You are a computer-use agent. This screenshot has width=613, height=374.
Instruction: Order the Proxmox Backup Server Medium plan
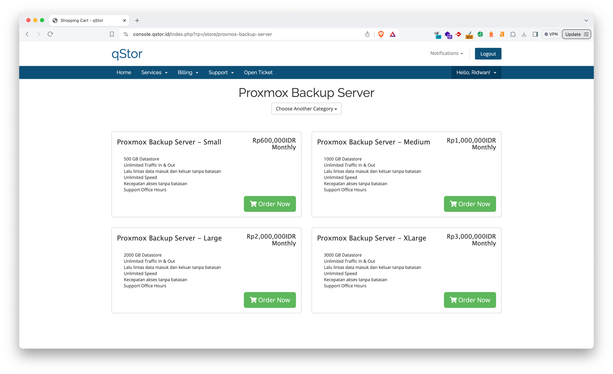(470, 204)
